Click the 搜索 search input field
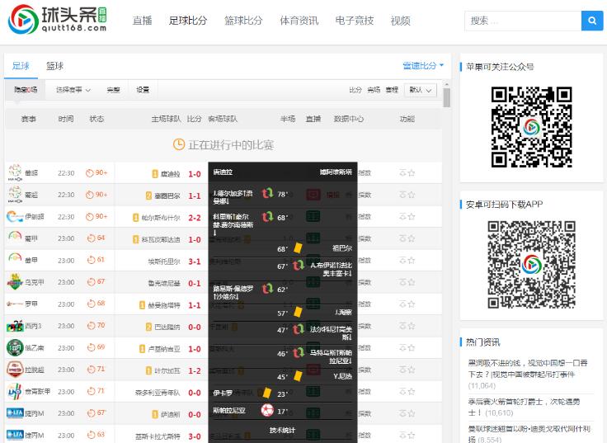Screen dimensions: 607x443 [x=522, y=21]
